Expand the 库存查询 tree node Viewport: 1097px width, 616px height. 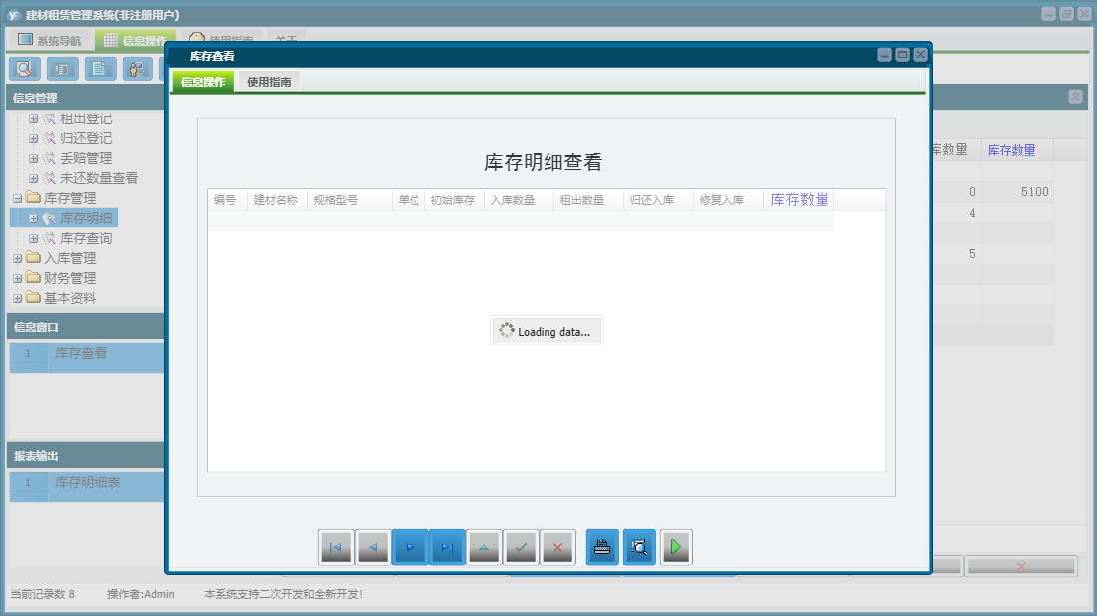tap(33, 238)
